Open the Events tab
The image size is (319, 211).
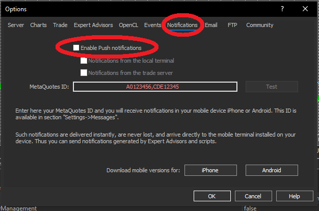[x=152, y=25]
